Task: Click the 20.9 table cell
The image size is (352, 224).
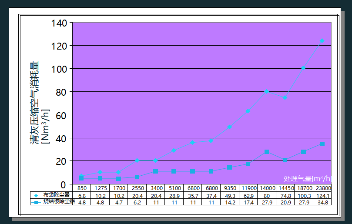Action: point(285,202)
